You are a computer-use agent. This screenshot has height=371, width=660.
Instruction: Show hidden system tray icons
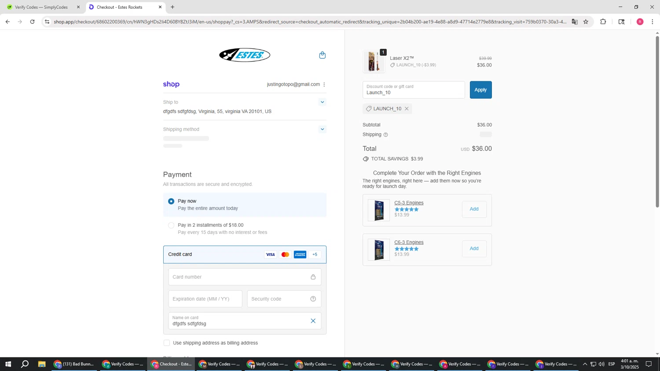tap(585, 364)
